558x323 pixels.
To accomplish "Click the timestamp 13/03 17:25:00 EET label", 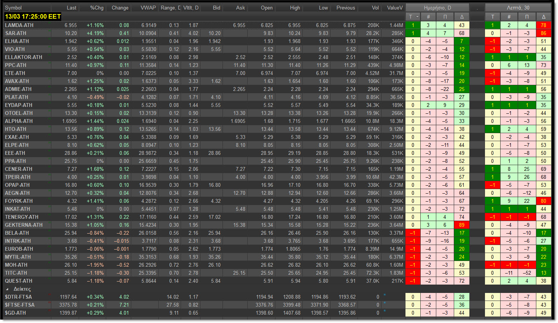I will pyautogui.click(x=33, y=16).
